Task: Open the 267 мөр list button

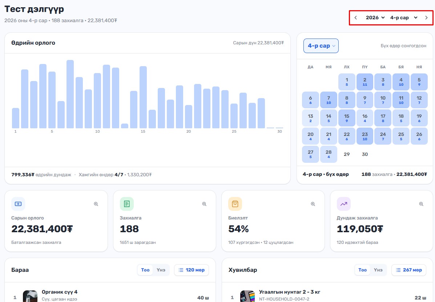Action: [x=408, y=270]
